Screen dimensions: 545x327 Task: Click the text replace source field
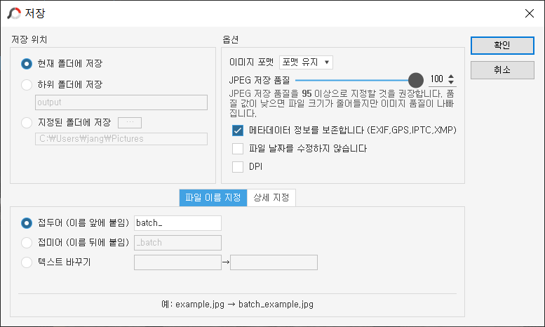click(177, 262)
